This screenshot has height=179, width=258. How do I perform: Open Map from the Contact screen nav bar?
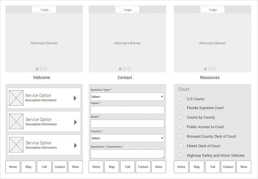(x=112, y=167)
